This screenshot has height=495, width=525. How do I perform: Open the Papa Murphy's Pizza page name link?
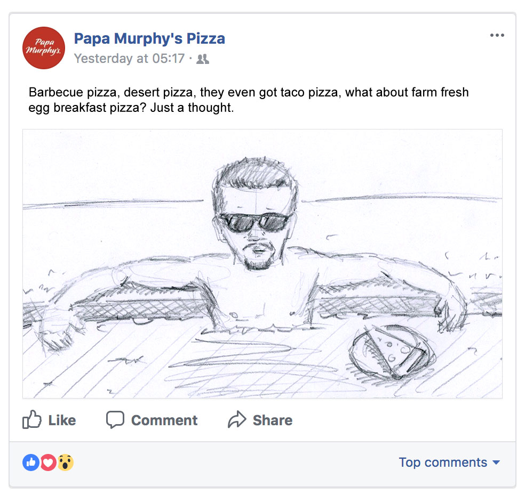click(149, 39)
